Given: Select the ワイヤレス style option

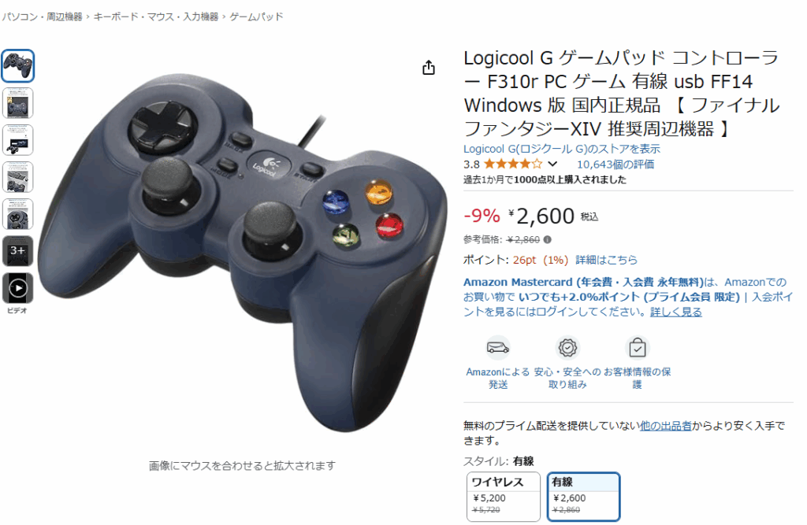Looking at the screenshot, I should click(504, 497).
